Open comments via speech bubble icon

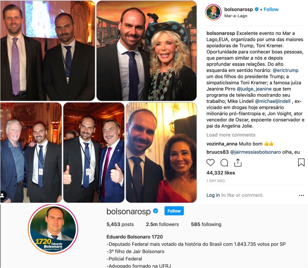[x=224, y=162]
